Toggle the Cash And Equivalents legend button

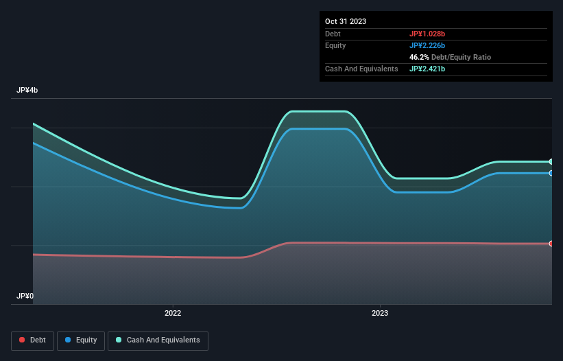[158, 340]
